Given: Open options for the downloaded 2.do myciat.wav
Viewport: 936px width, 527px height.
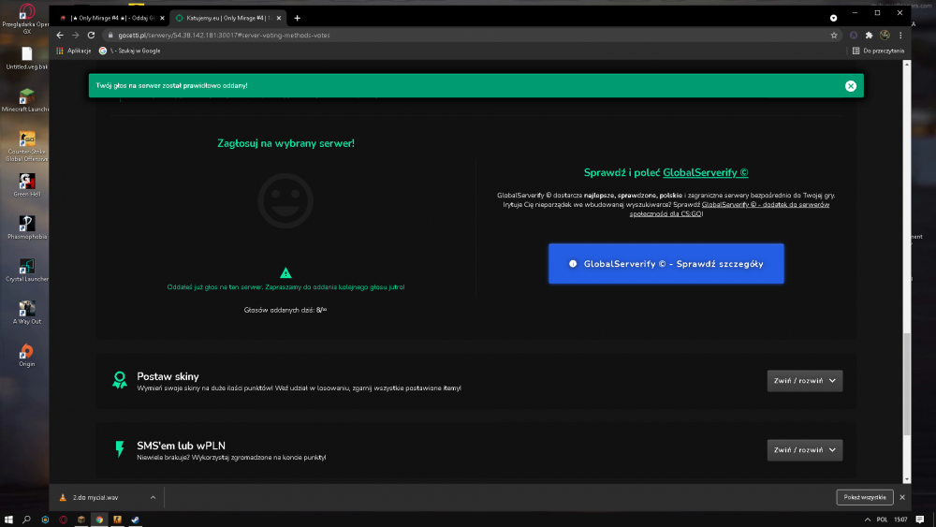Looking at the screenshot, I should (153, 497).
